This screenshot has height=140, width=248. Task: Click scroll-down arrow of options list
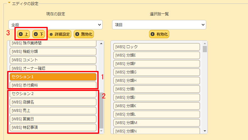pyautogui.click(x=205, y=131)
